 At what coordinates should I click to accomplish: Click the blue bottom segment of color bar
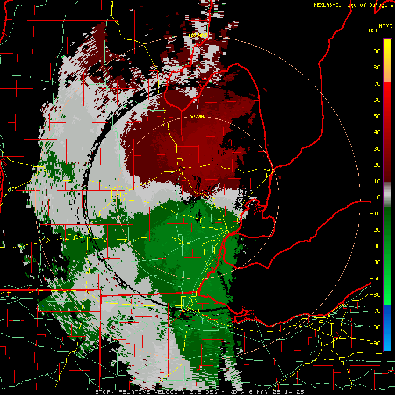click(388, 328)
